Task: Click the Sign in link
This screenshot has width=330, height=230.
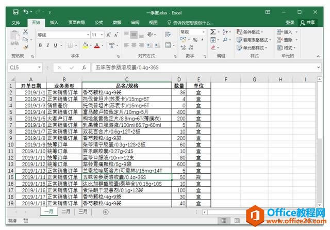Action: point(290,23)
